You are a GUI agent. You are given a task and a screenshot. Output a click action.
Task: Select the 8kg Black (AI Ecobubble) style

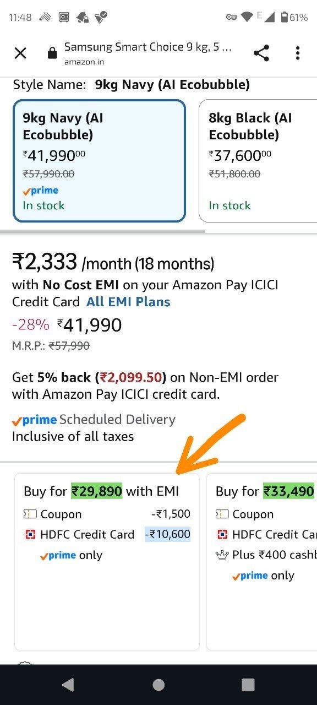point(258,161)
